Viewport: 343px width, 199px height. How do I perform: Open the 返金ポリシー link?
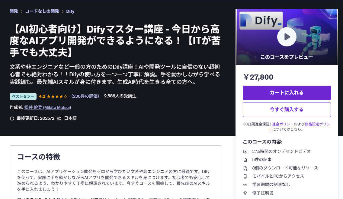pos(283,124)
